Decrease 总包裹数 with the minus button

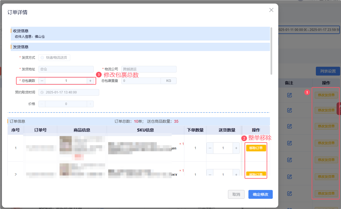point(42,81)
